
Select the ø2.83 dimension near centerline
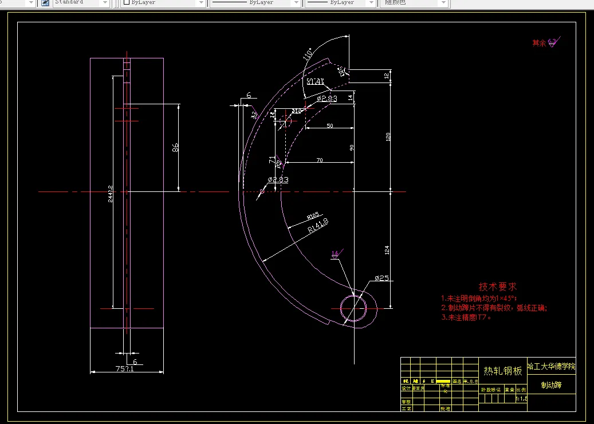click(278, 179)
